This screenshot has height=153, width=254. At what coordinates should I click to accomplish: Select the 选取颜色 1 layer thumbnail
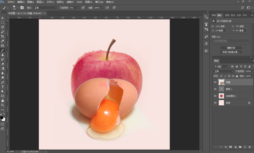coord(221,96)
